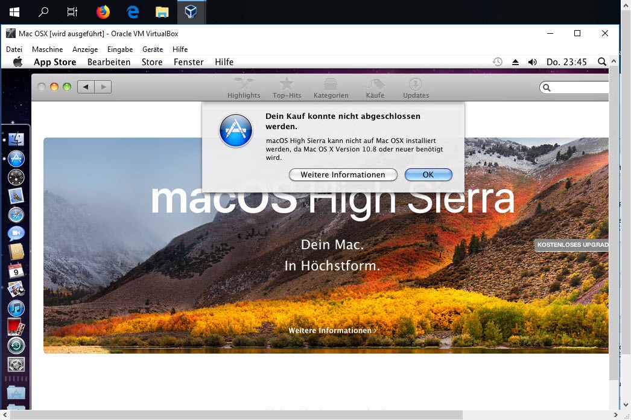The image size is (631, 420).
Task: Click scroll-right arrow of horizontal scrollbar
Action: pyautogui.click(x=615, y=415)
